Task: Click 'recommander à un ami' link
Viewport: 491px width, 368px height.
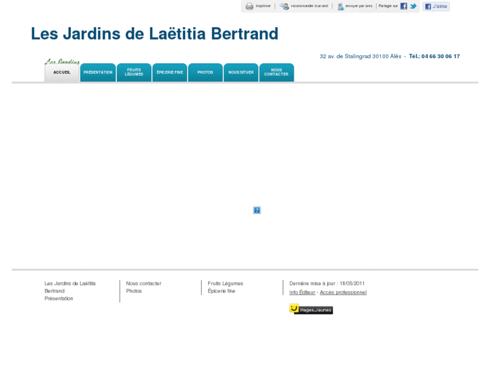Action: (309, 6)
